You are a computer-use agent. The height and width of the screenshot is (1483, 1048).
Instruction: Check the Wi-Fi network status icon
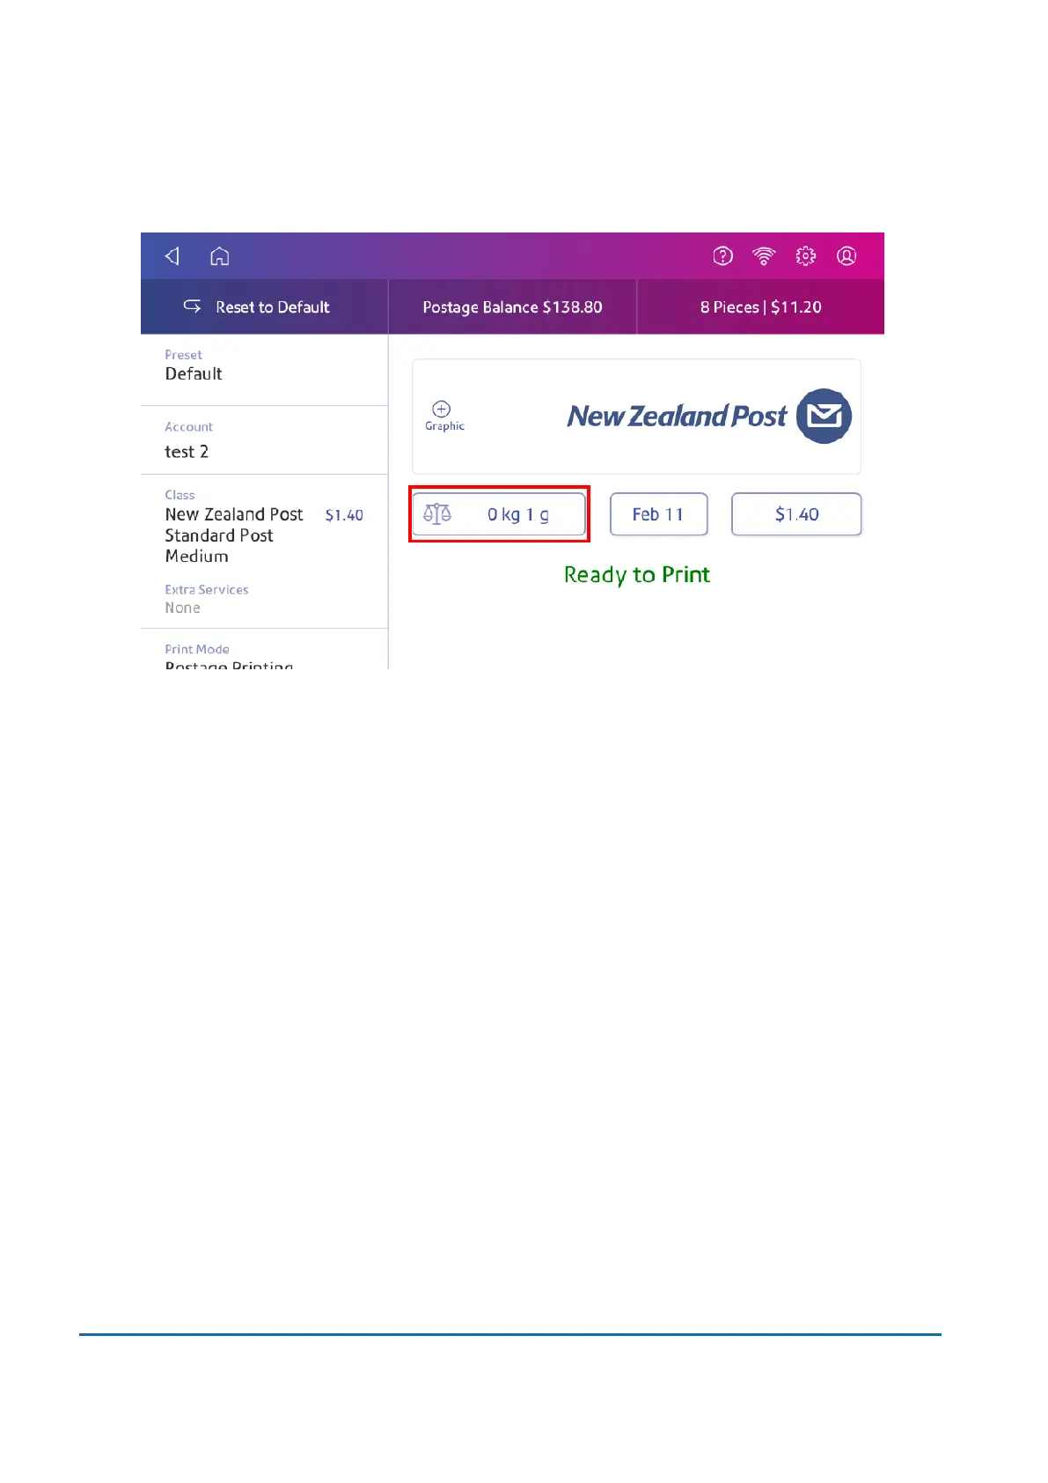[x=764, y=256]
